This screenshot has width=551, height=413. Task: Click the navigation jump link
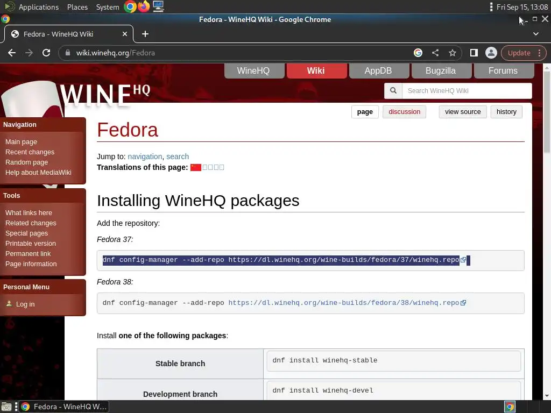[x=145, y=156]
